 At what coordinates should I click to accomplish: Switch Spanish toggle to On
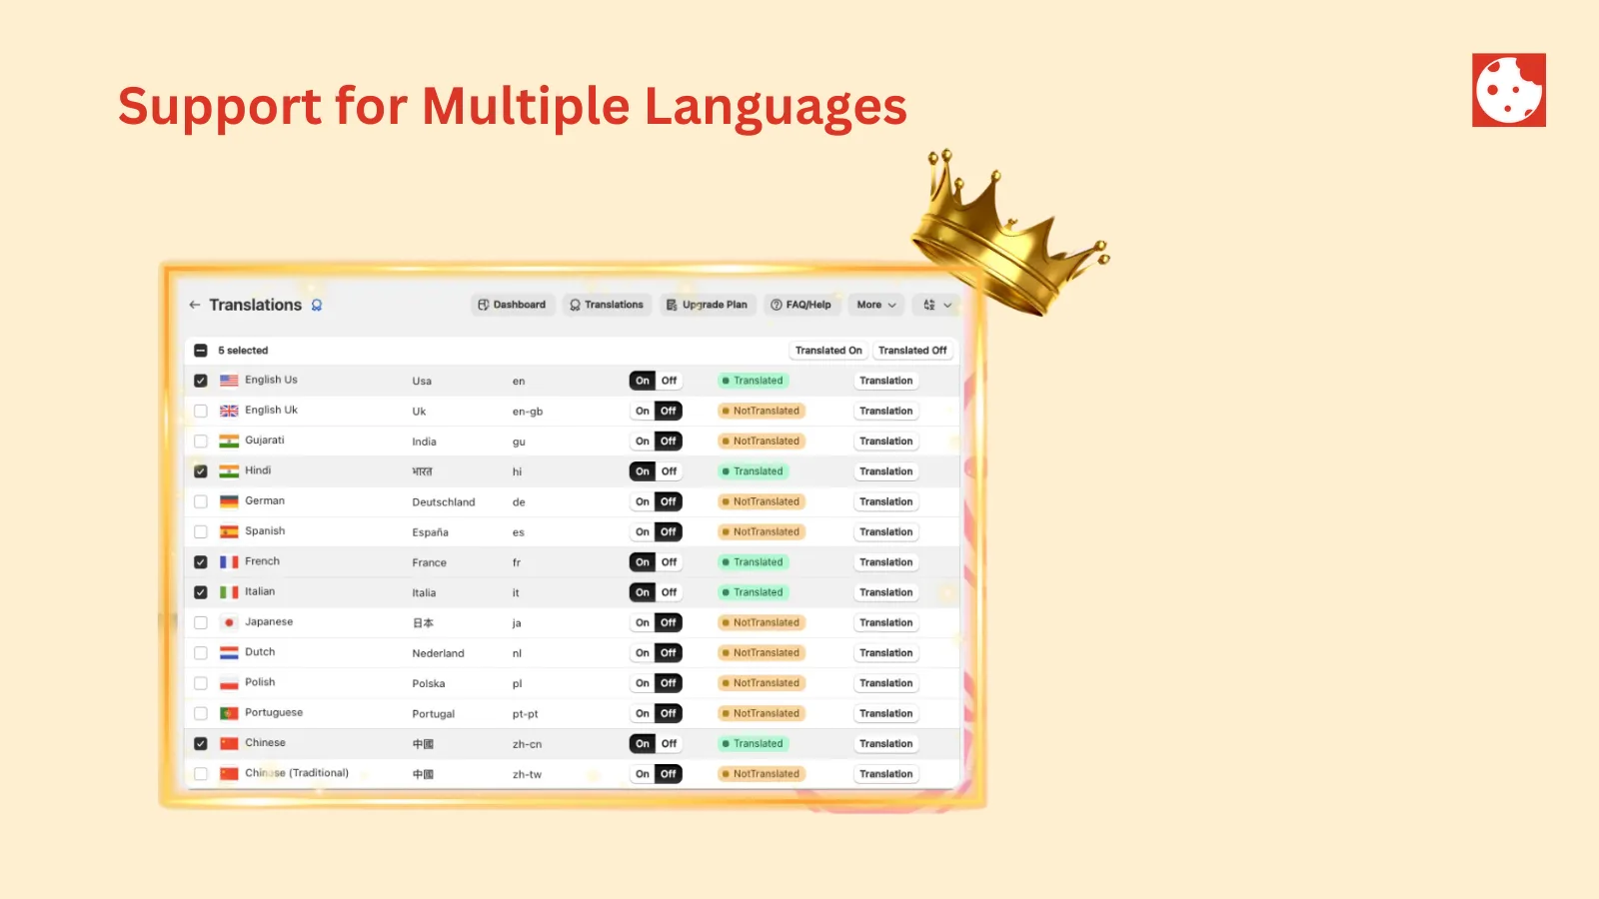[643, 532]
